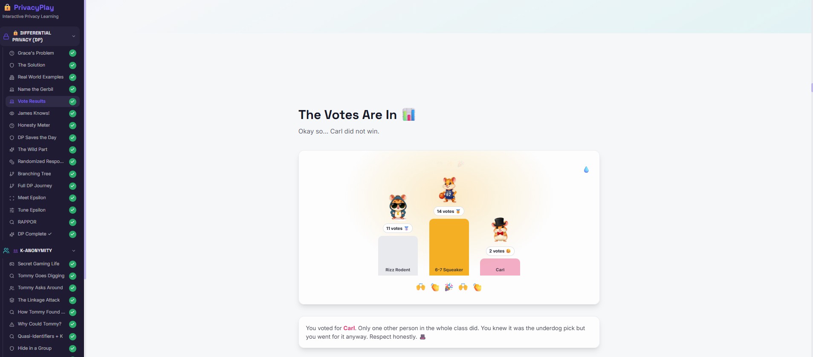Viewport: 813px width, 357px height.
Task: Click the search icon beside RAPPOR
Action: (12, 222)
